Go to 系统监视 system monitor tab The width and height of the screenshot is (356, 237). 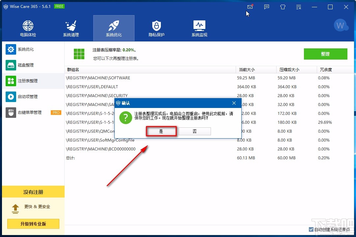[x=199, y=28]
